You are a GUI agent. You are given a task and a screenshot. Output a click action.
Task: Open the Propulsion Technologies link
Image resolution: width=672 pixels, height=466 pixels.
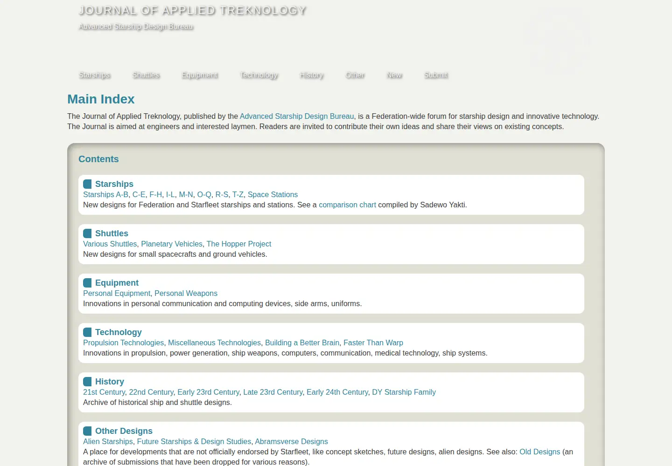pos(123,343)
